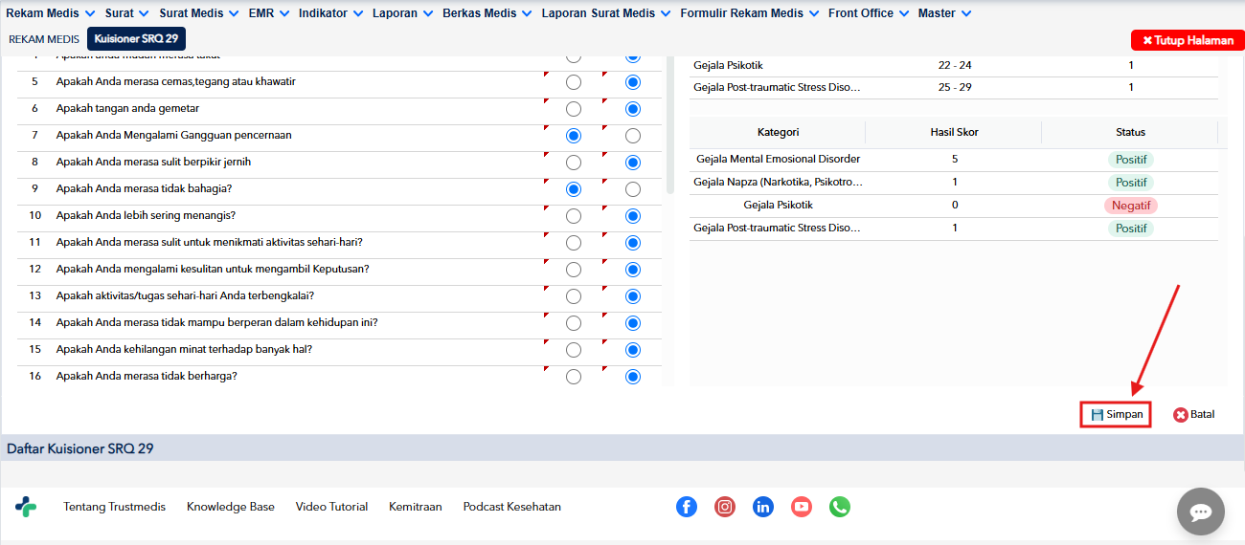
Task: Select first radio for question 8 sulit berpikir jernih
Action: click(x=574, y=163)
